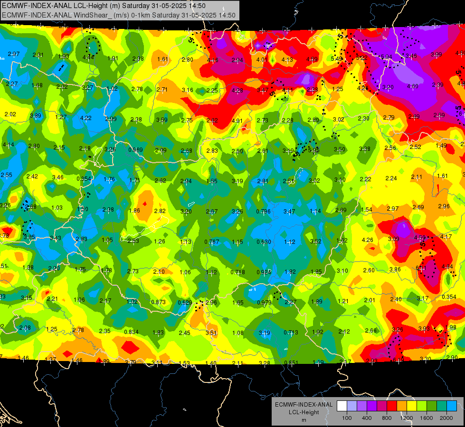Click the wind shear value 5.22
The height and width of the screenshot is (427, 465).
[x=362, y=58]
